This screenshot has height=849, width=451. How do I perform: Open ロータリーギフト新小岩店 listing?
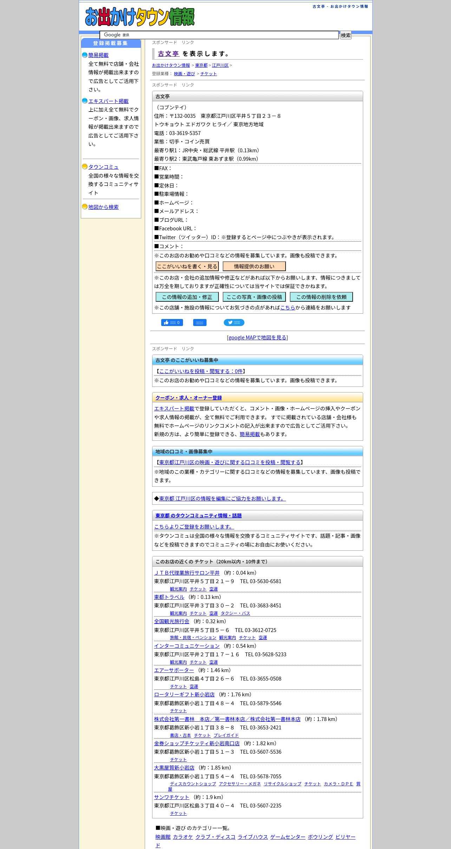click(x=184, y=695)
